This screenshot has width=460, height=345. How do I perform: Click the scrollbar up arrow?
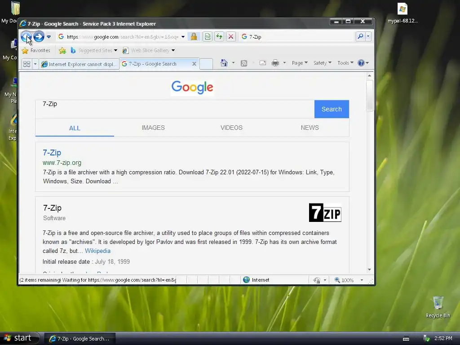(x=369, y=75)
